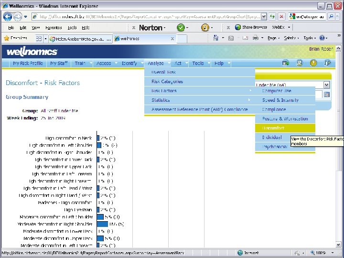Open the Quick Tabs dropdown arrow

coord(45,39)
